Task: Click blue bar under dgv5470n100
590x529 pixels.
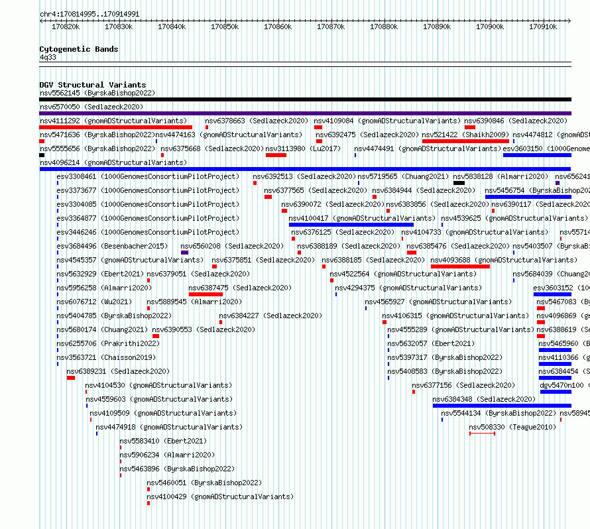Action: click(556, 392)
